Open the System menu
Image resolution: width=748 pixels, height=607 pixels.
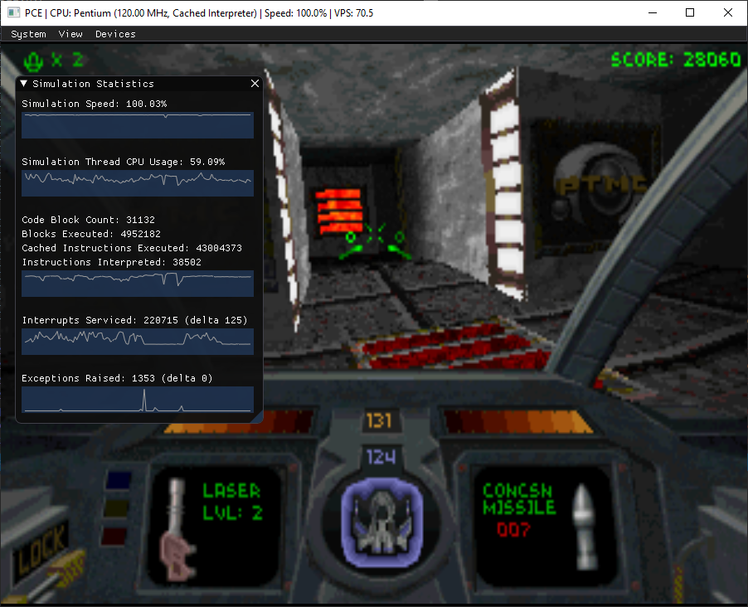(29, 34)
